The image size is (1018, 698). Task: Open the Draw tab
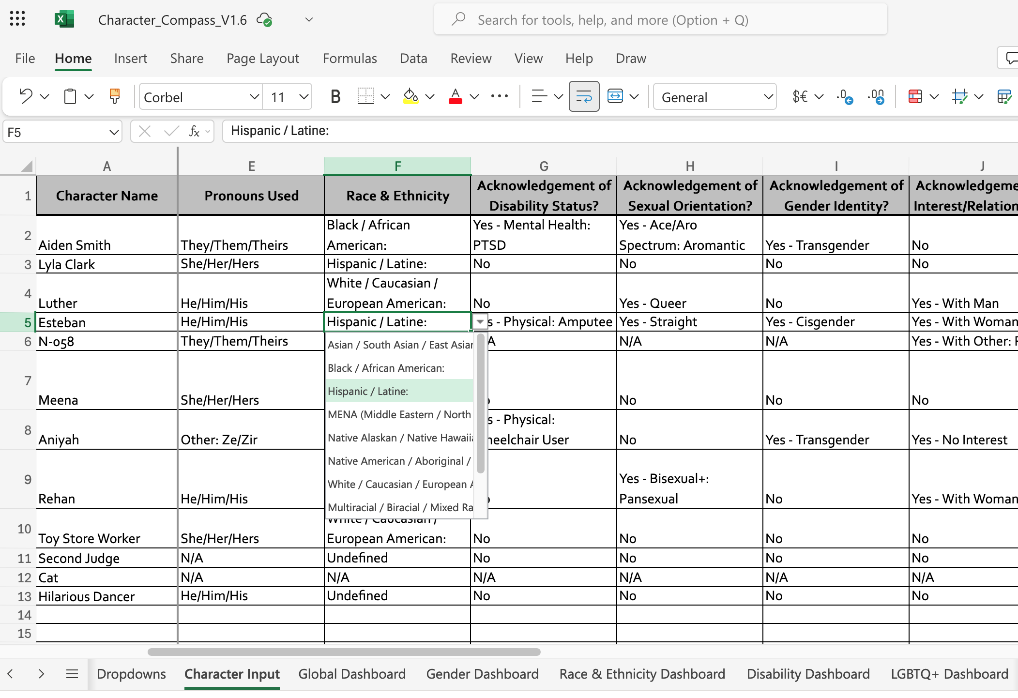coord(631,59)
